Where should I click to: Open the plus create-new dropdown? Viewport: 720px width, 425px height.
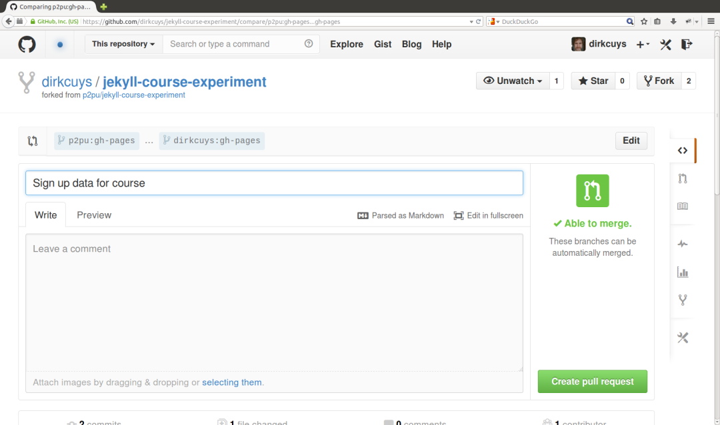[x=643, y=45]
